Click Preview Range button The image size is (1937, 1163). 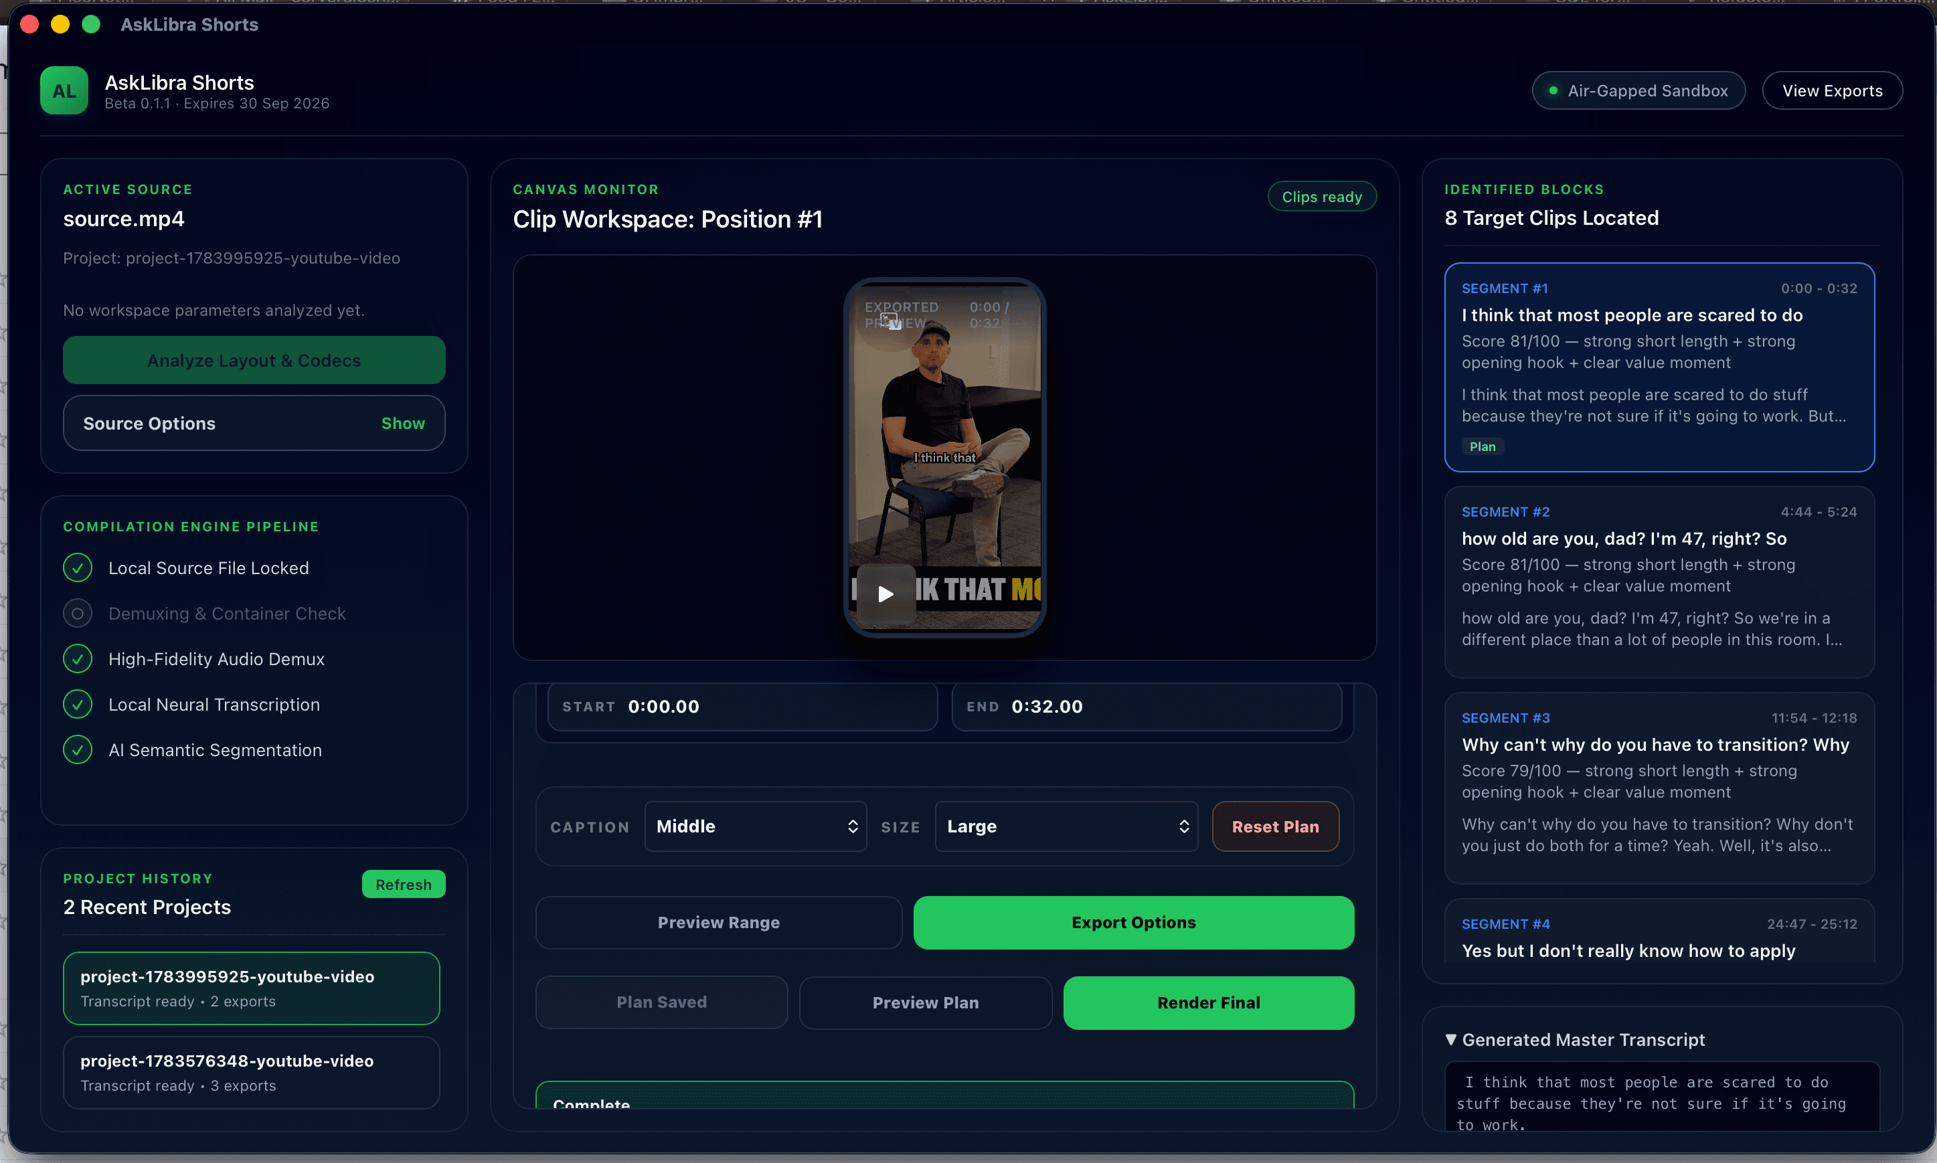click(x=719, y=922)
